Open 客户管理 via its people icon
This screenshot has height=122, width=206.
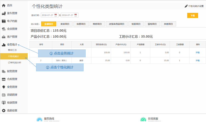(x=4, y=37)
